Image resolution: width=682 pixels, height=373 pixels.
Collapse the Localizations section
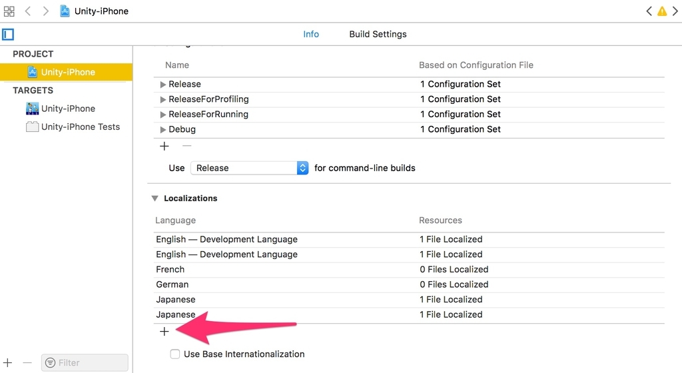tap(155, 198)
